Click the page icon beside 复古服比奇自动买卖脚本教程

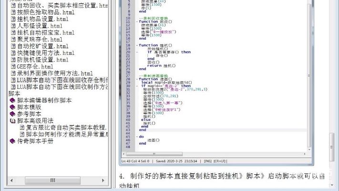pos(22,128)
